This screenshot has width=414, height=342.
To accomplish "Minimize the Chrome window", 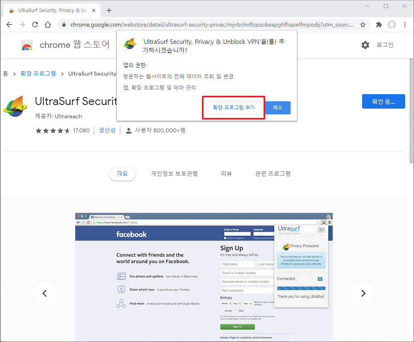I will pos(367,6).
